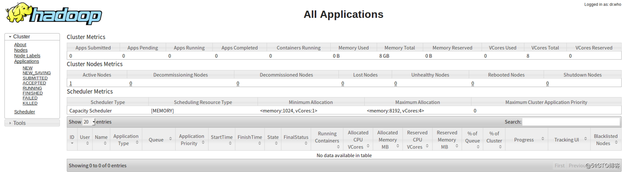Sort table by Queue column
623x172 pixels.
(x=159, y=140)
